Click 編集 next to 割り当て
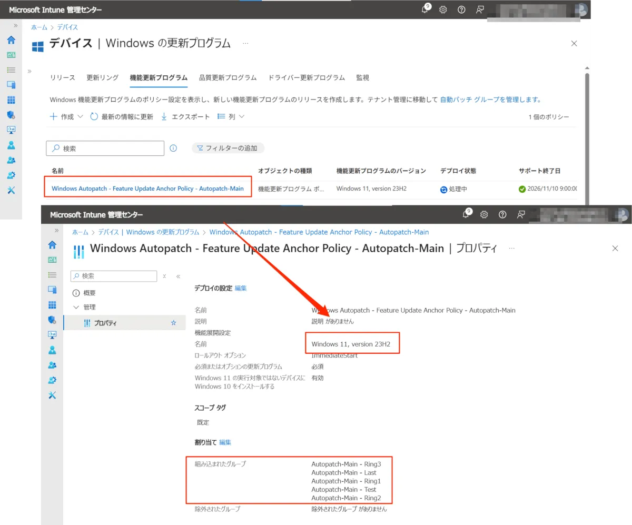632x525 pixels. coord(225,442)
